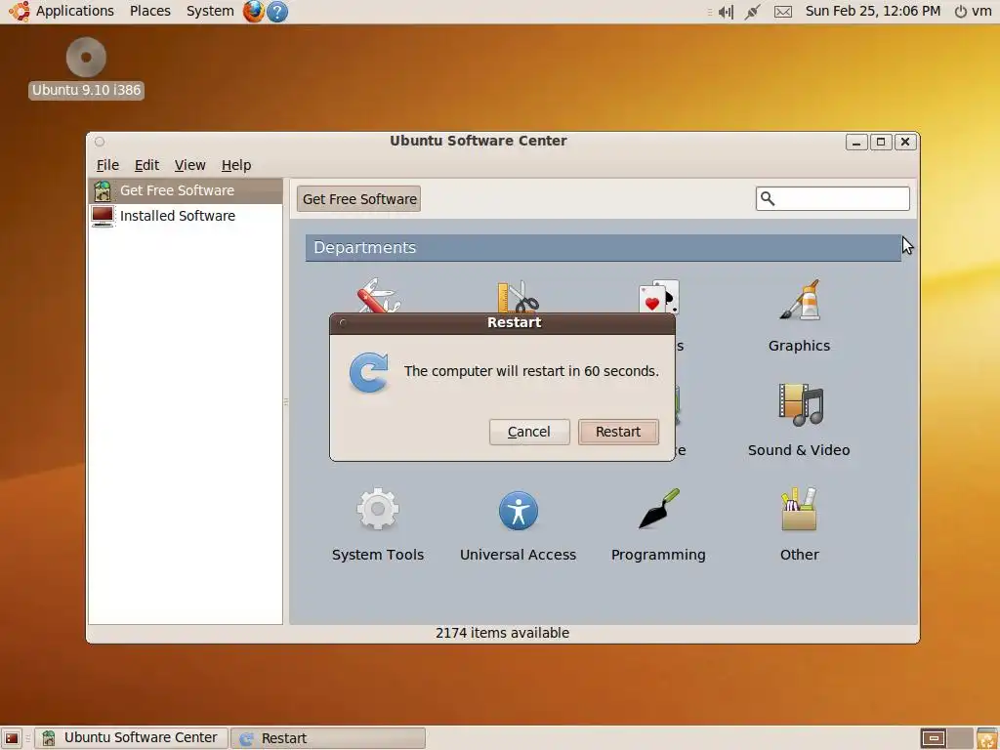Open the View menu
The image size is (1000, 750).
190,165
